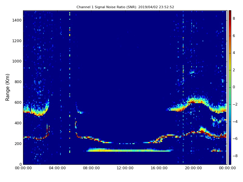The image size is (243, 182).
Task: Click the colorbar label −4
Action: 235,122
